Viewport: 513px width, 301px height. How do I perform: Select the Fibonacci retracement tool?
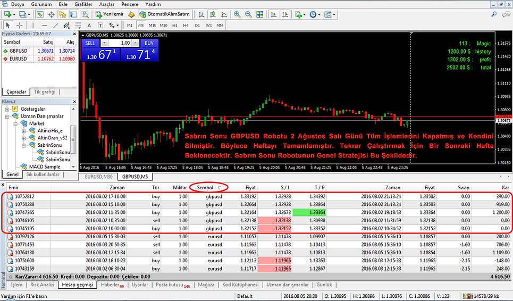(x=78, y=25)
